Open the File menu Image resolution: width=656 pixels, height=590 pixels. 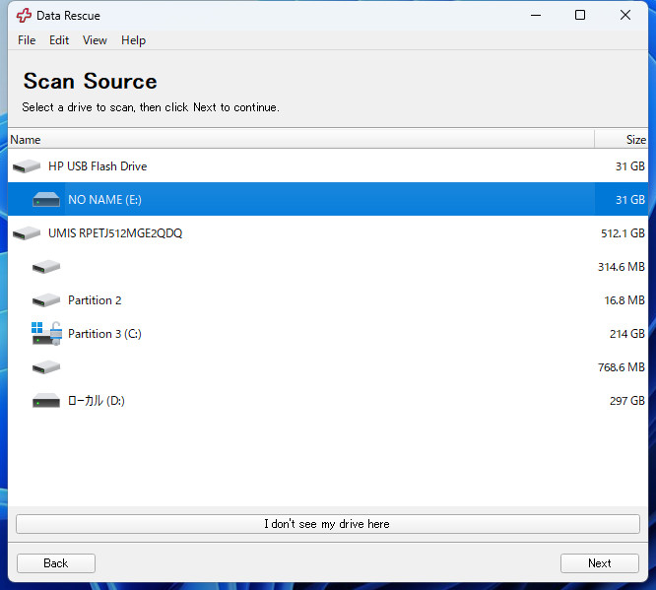coord(27,40)
